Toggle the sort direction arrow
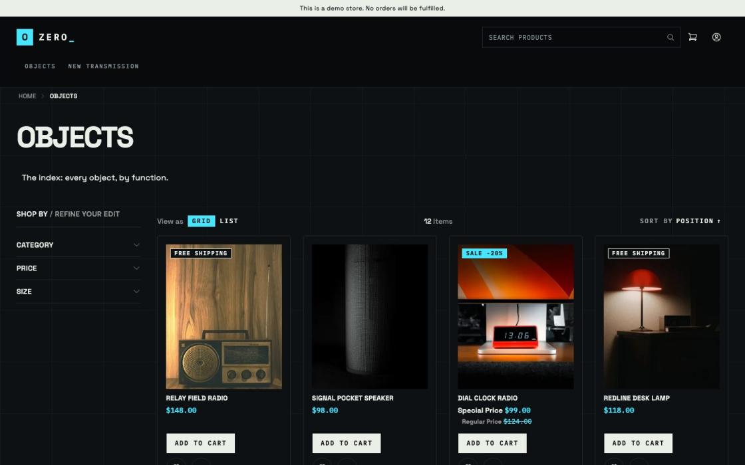This screenshot has width=745, height=465. [719, 221]
